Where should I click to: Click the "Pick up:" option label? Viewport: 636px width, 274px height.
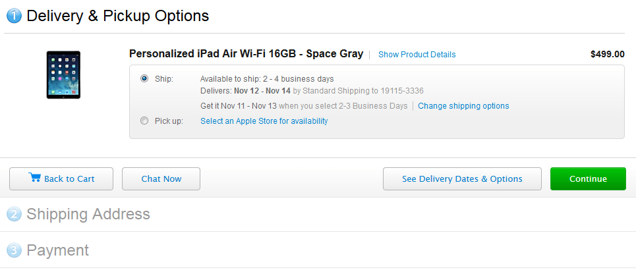point(169,121)
